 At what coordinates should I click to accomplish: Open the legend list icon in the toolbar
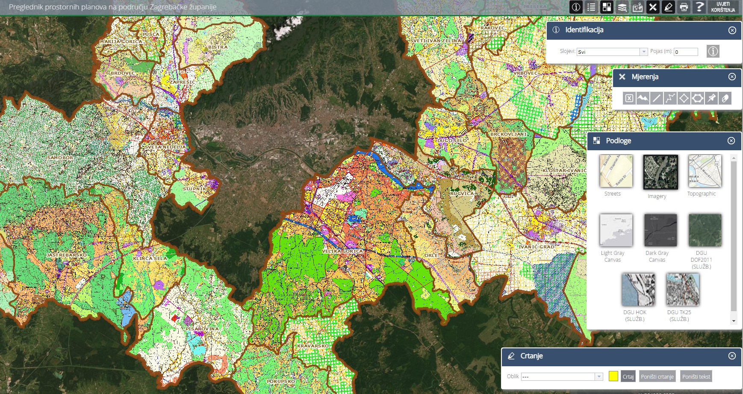[591, 7]
